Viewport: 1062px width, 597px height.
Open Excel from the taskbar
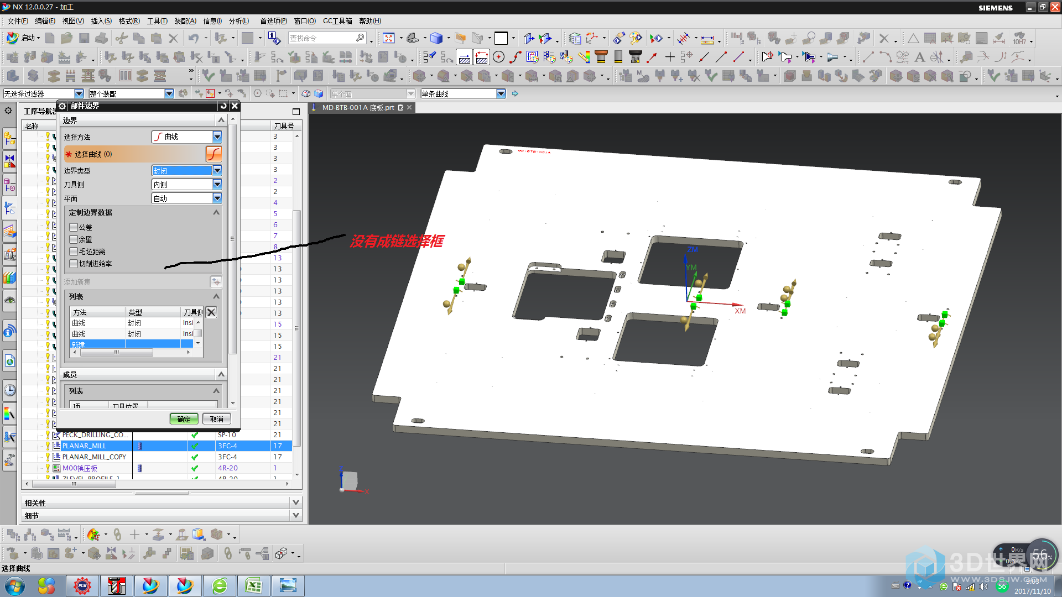253,586
